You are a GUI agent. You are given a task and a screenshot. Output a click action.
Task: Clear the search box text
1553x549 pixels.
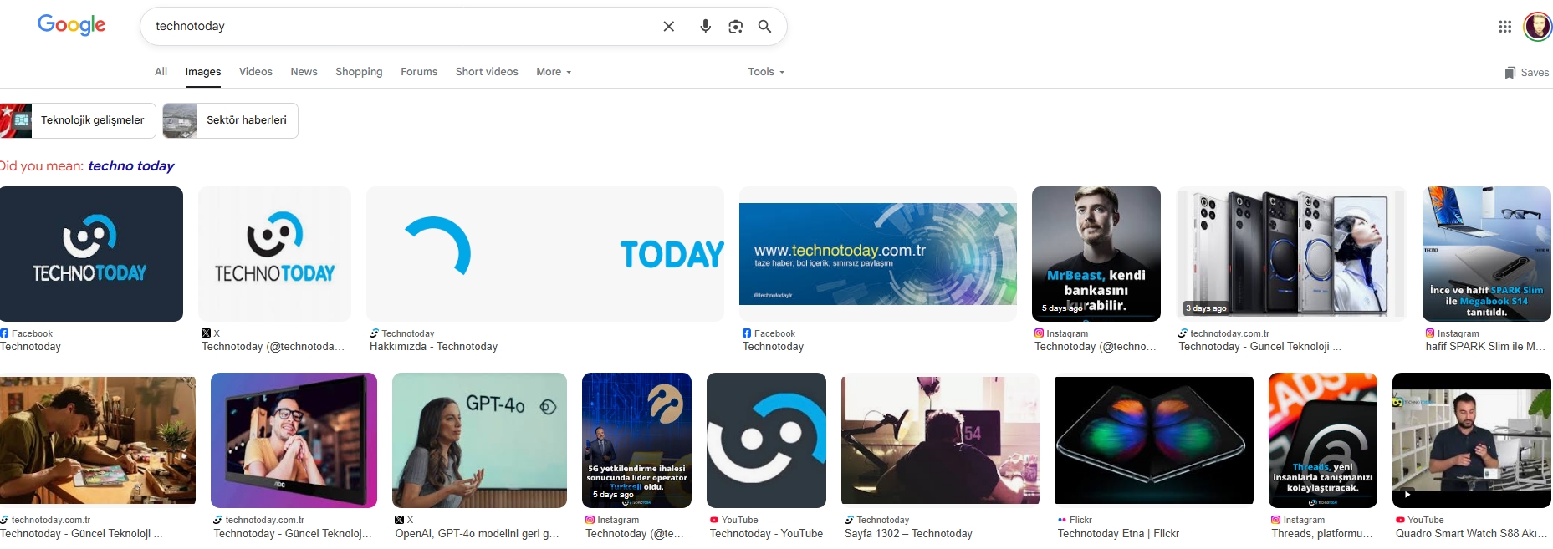(668, 27)
